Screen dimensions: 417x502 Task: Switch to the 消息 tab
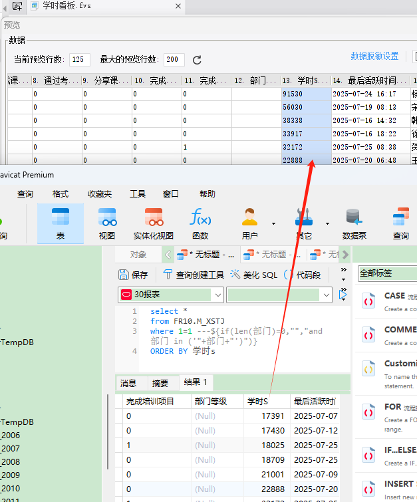(128, 383)
